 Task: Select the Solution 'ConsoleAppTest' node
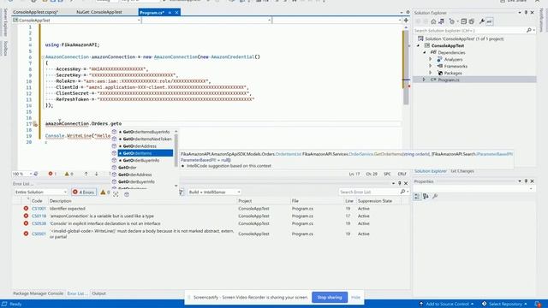tap(464, 38)
